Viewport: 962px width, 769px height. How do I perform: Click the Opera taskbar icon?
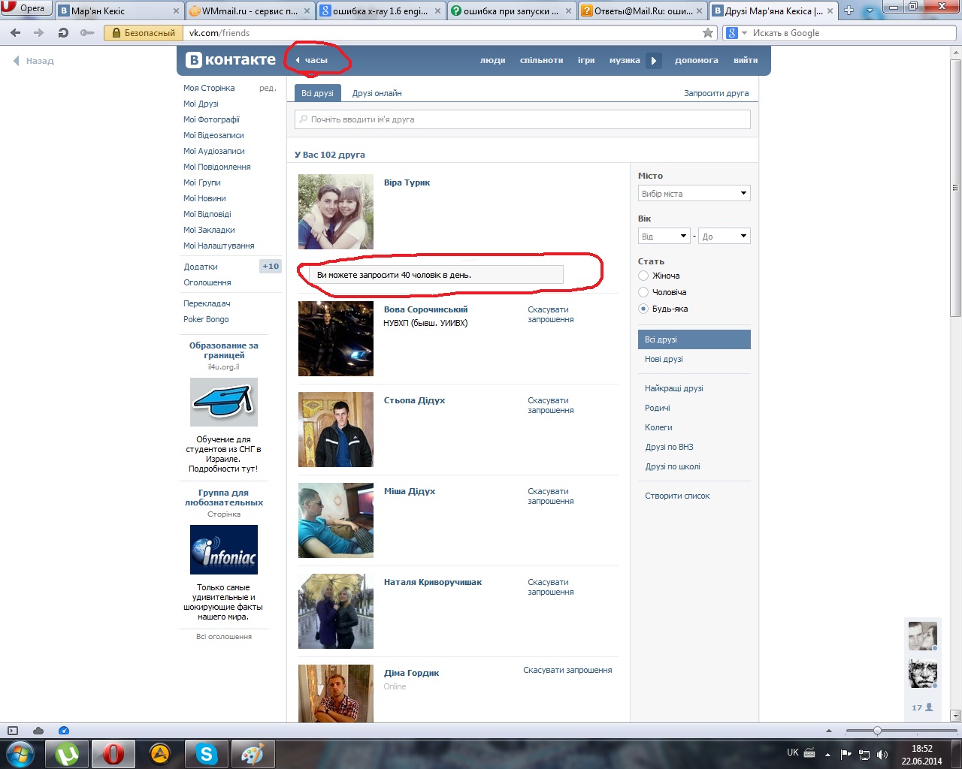113,753
